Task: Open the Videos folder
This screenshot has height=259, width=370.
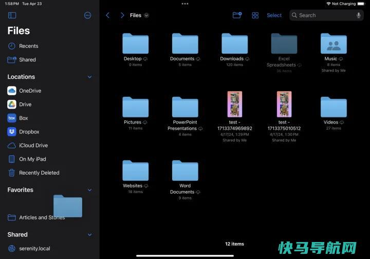Action: click(x=334, y=107)
